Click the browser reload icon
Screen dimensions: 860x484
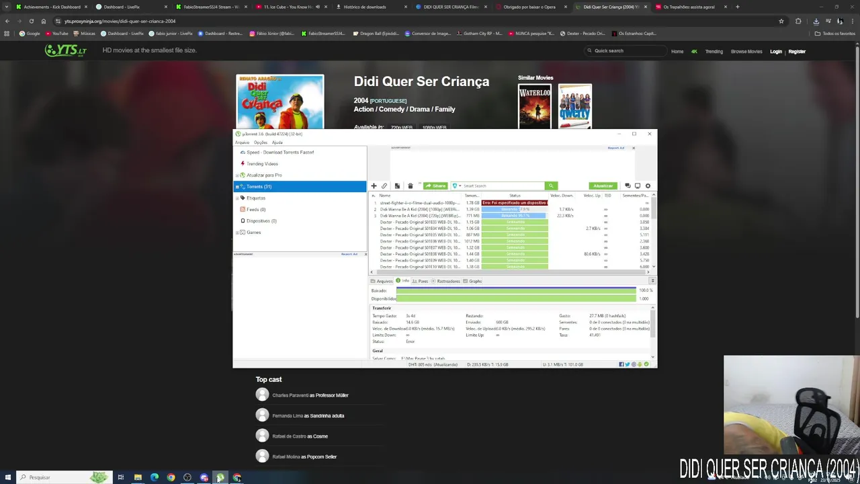[31, 21]
